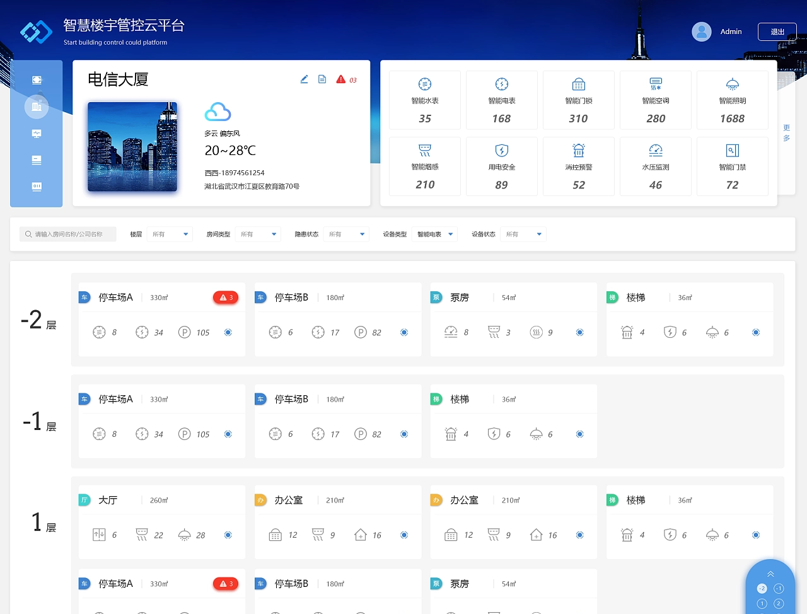Choose floor 1 circle in floor navigator
The height and width of the screenshot is (614, 807).
[x=762, y=603]
